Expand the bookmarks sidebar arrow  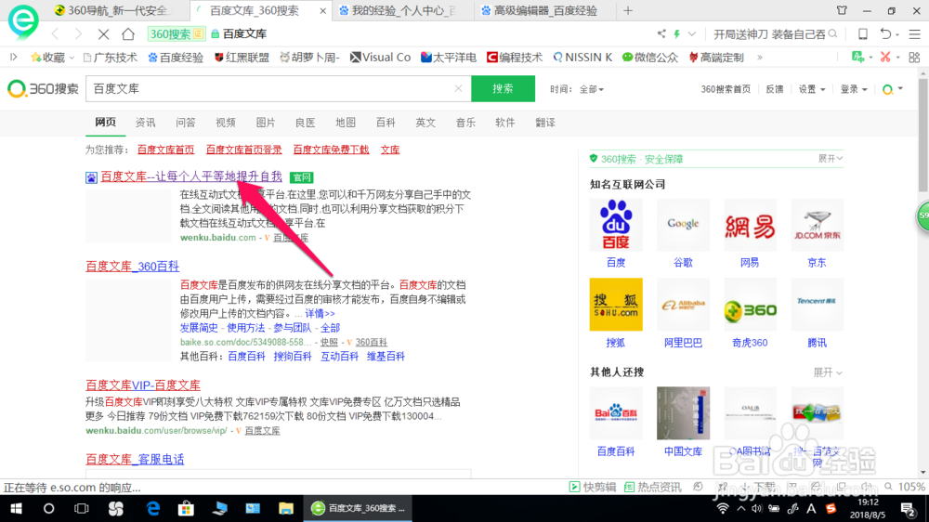tap(14, 58)
